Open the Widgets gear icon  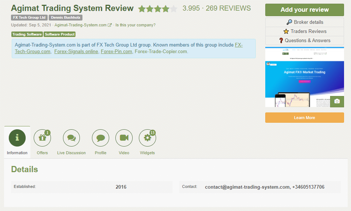(x=147, y=138)
